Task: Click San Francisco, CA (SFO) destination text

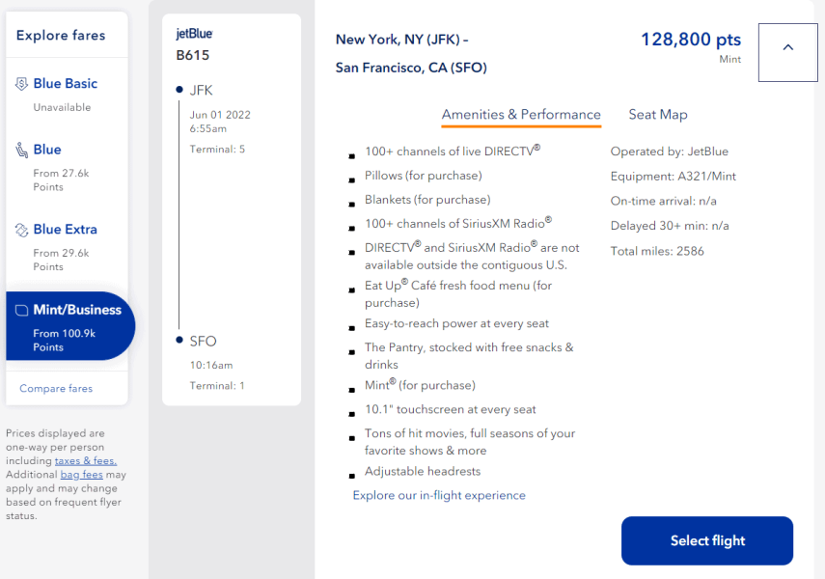Action: click(x=411, y=68)
